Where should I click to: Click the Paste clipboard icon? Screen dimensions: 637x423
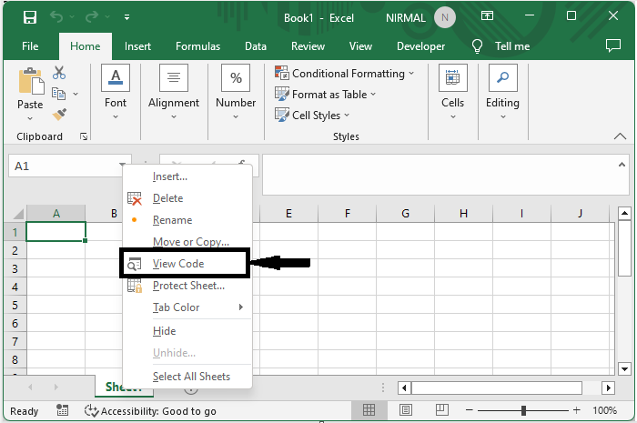(x=30, y=89)
